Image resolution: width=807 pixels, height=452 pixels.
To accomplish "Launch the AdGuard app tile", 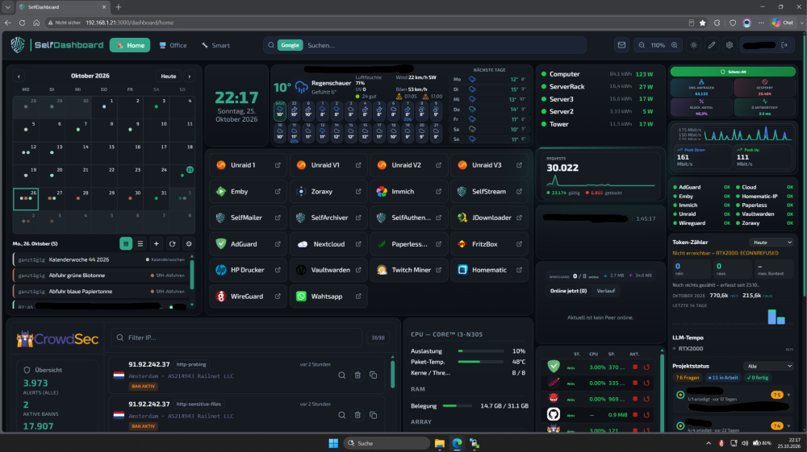I will (x=248, y=244).
